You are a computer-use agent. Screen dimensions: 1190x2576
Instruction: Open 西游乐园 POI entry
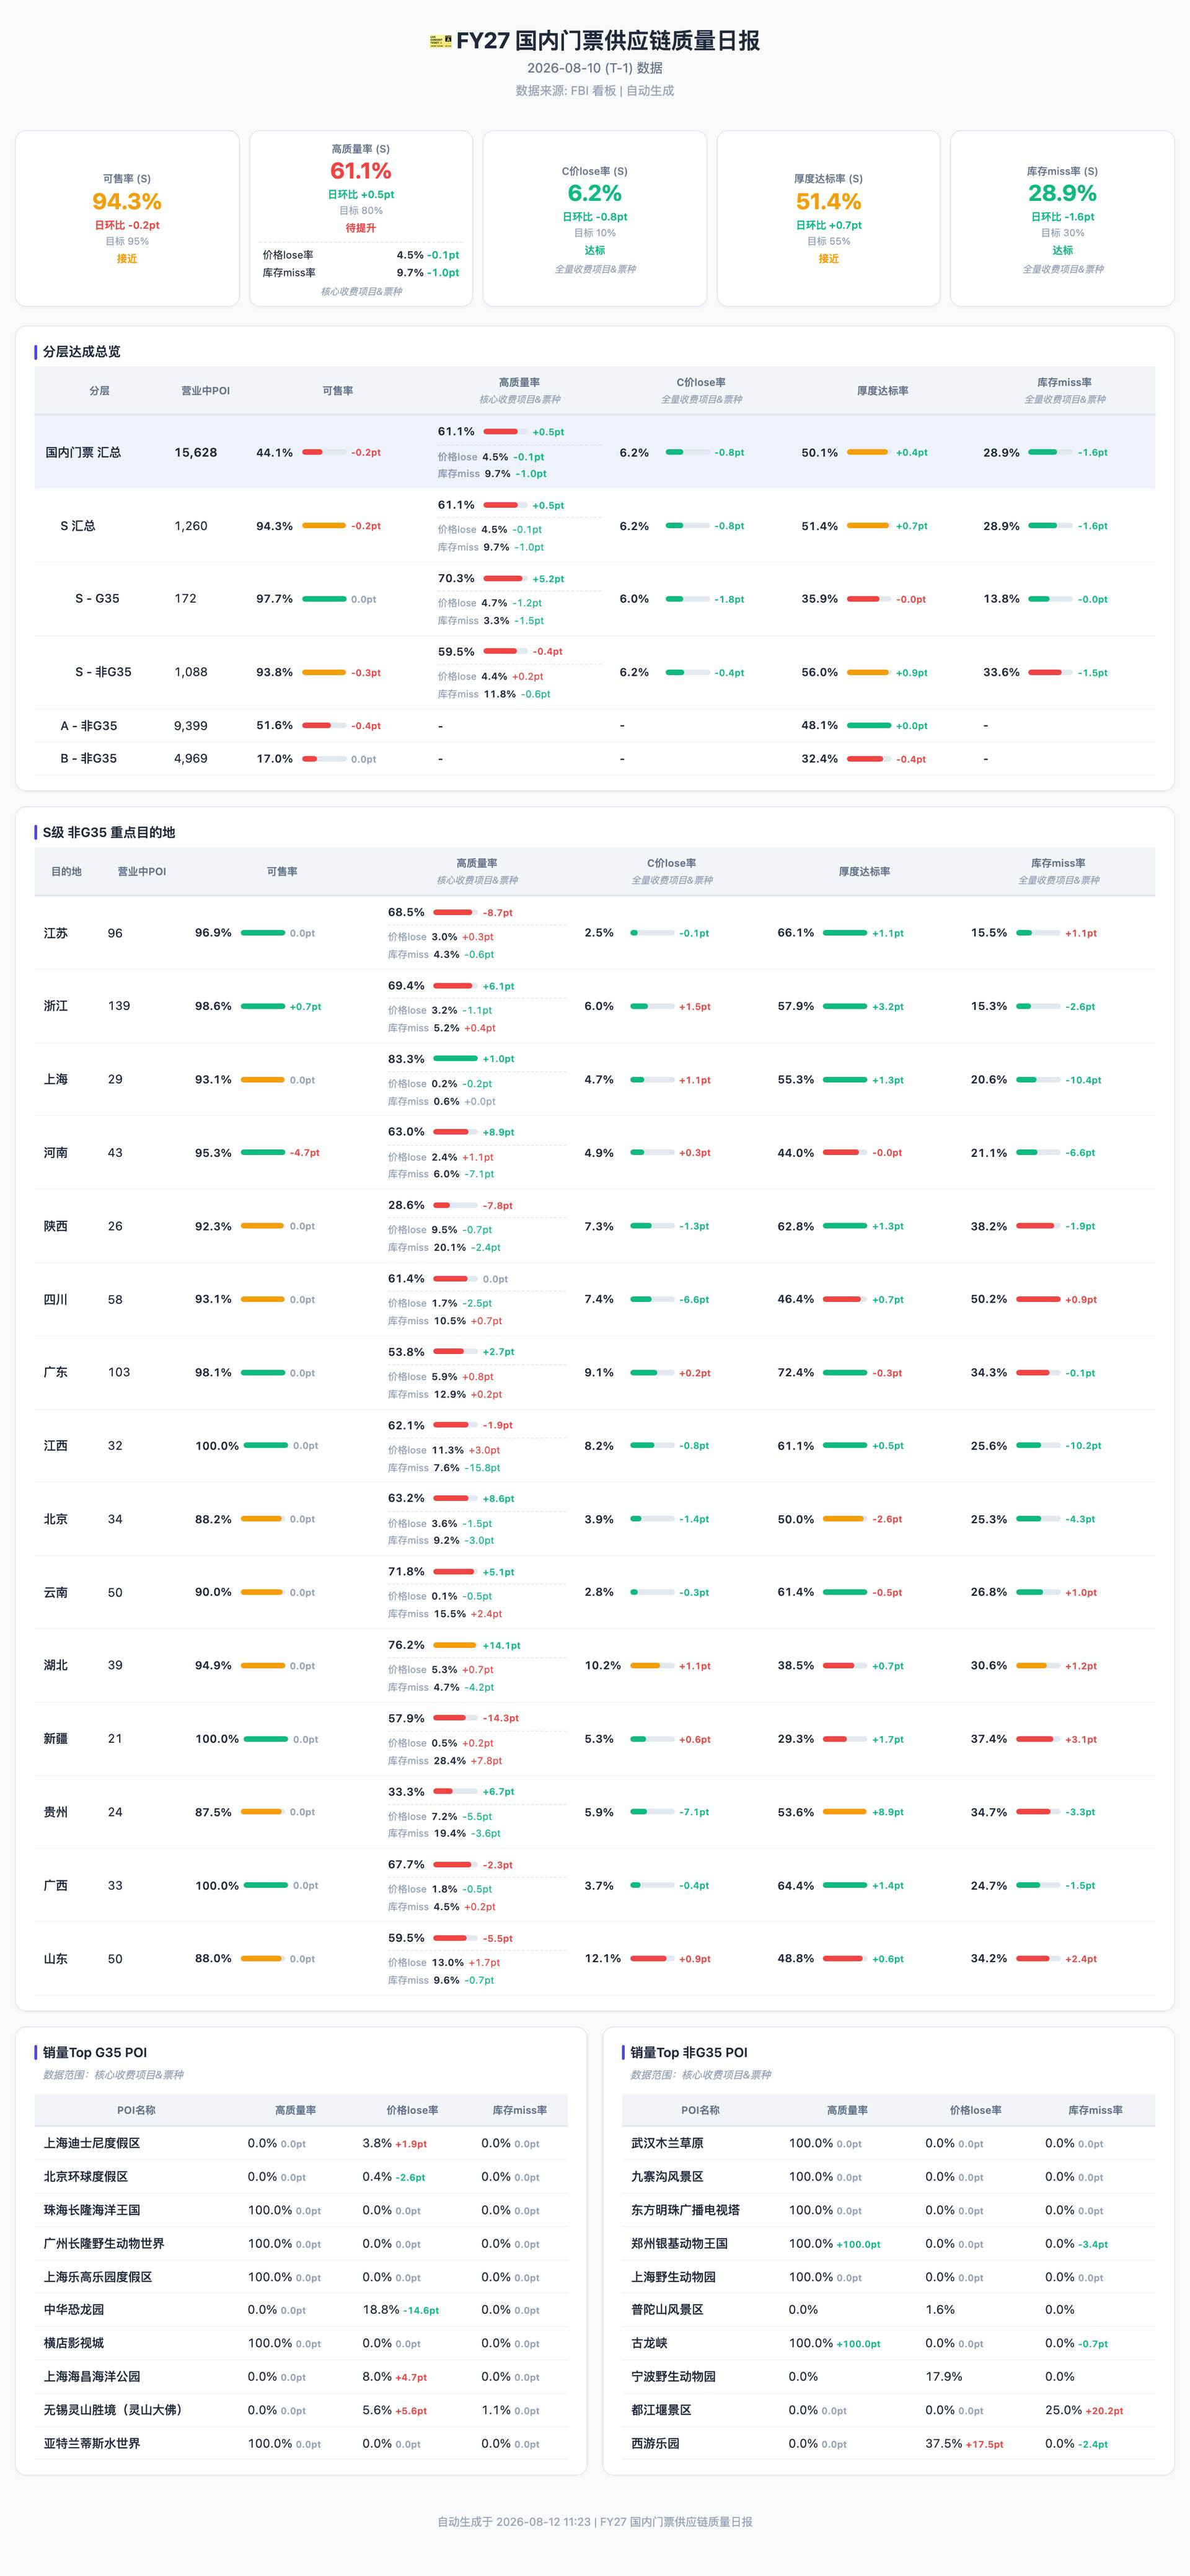coord(655,2443)
